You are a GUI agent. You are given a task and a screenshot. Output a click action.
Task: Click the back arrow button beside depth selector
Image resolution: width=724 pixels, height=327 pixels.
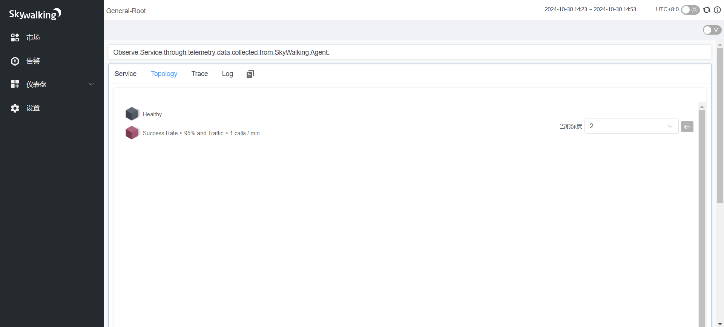(687, 126)
